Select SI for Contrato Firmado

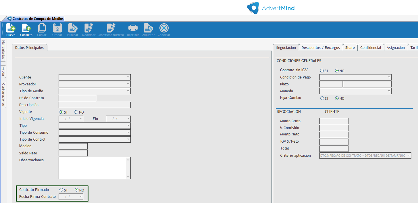61,190
